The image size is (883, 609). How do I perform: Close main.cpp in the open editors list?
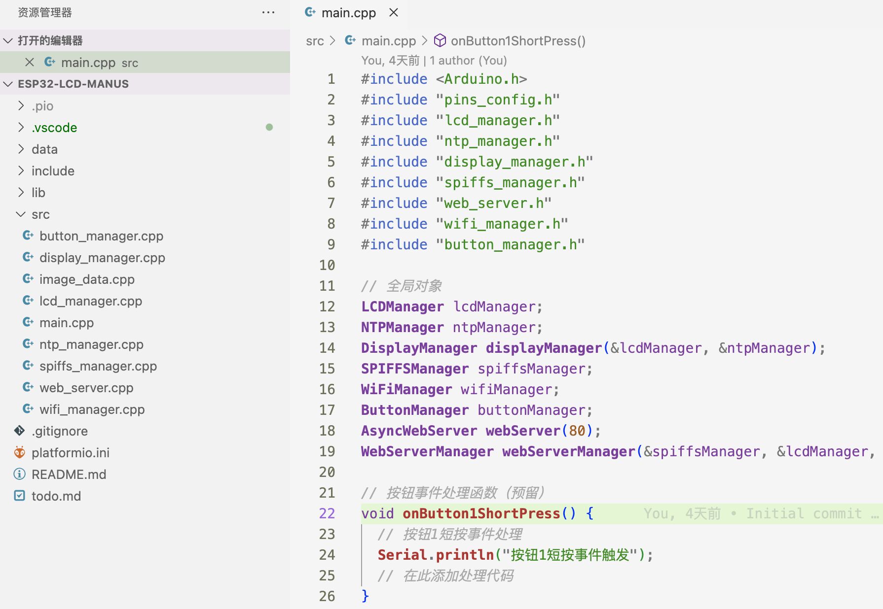pyautogui.click(x=30, y=62)
